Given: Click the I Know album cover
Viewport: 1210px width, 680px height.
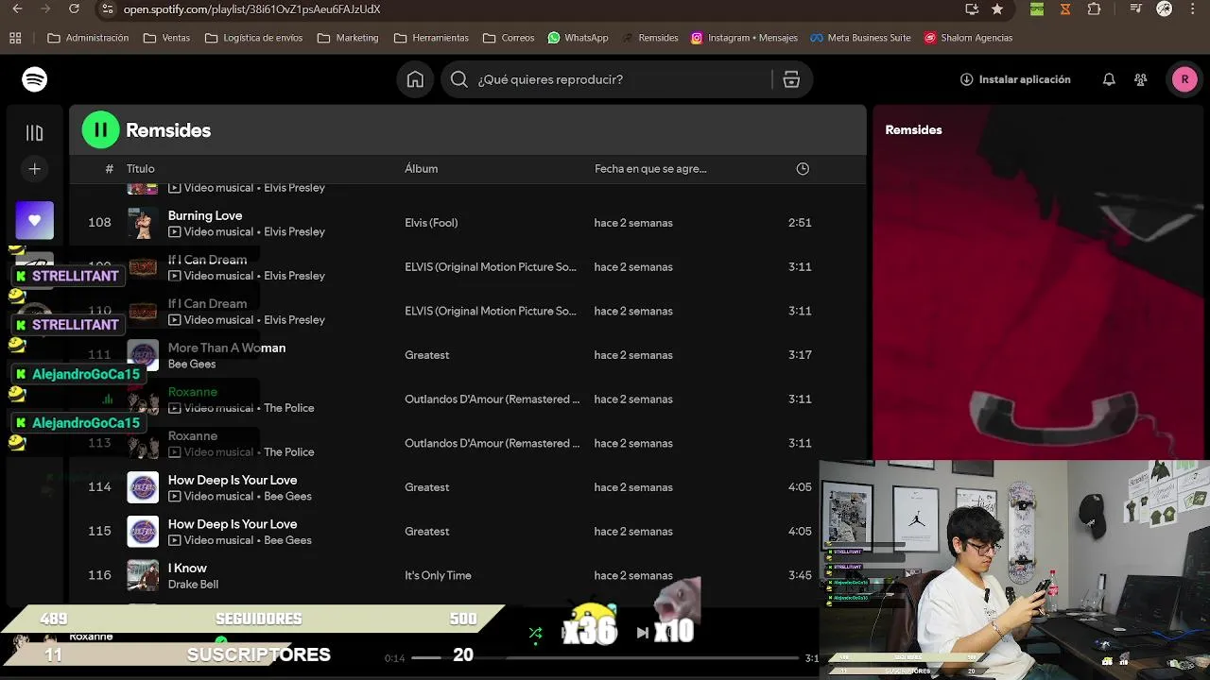Looking at the screenshot, I should [x=143, y=575].
